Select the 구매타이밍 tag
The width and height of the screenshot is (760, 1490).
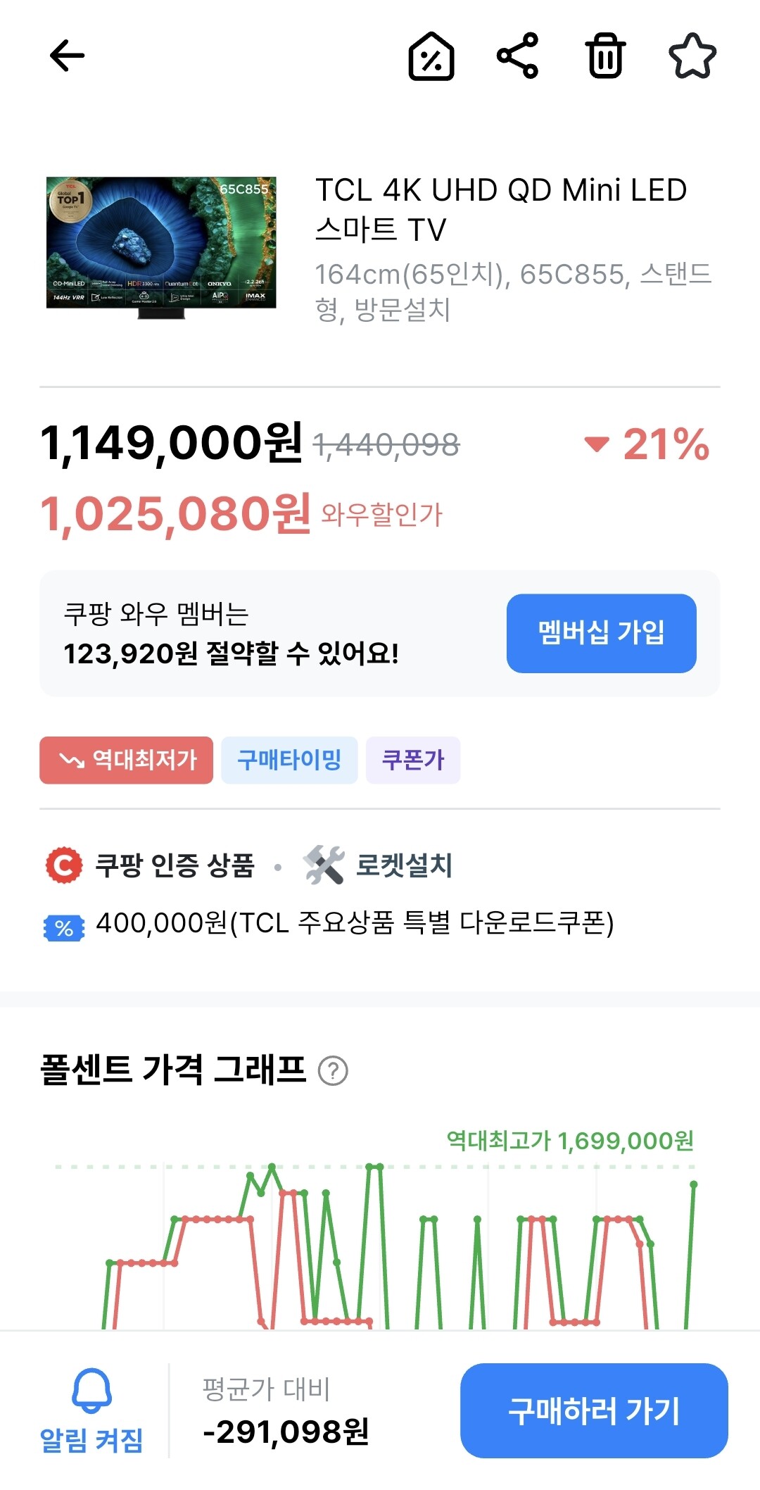[x=289, y=760]
